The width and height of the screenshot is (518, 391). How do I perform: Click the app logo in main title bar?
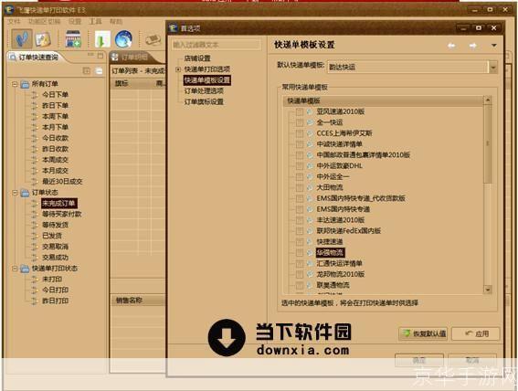tap(9, 10)
